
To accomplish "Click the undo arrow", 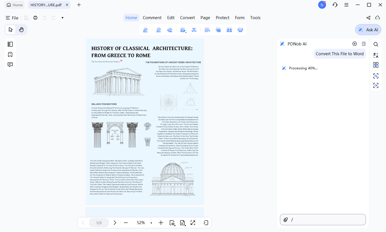I will click(x=44, y=18).
